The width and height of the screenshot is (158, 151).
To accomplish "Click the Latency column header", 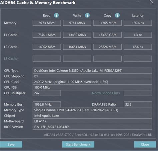I will (138, 16).
